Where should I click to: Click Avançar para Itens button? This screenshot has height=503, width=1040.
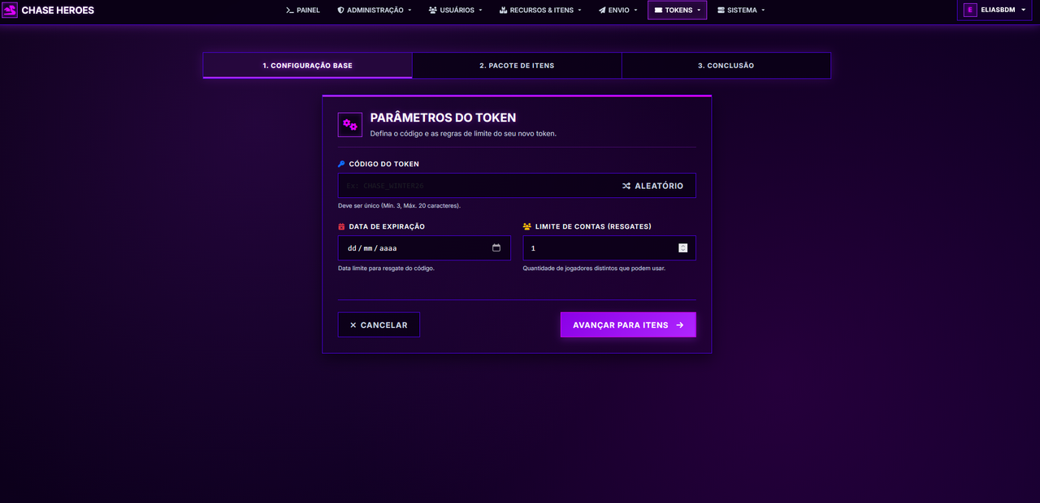pos(628,325)
